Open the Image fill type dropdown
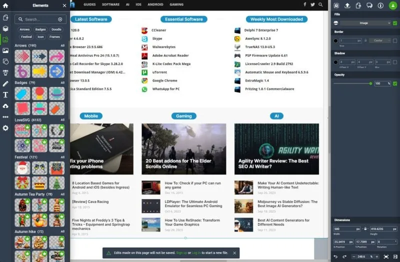The height and width of the screenshot is (262, 400). [x=365, y=23]
